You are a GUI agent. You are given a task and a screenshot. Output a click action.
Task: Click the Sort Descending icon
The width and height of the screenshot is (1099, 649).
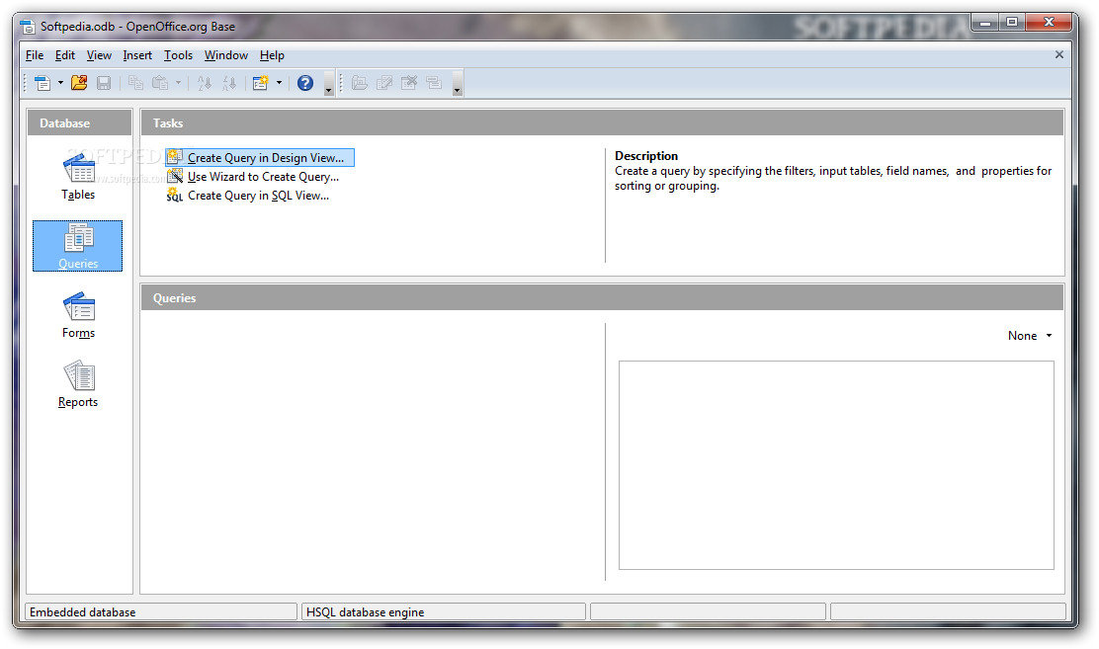pyautogui.click(x=229, y=83)
